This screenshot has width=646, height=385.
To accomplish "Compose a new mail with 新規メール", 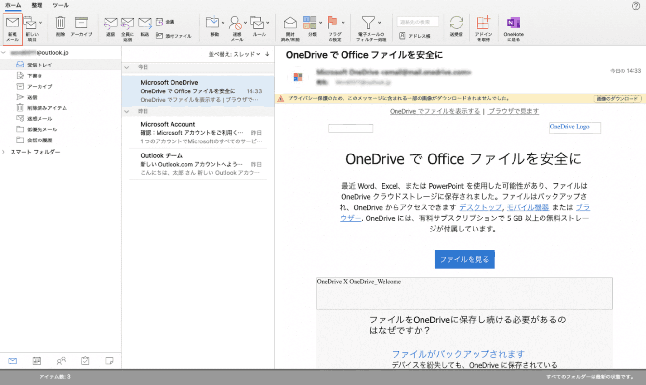I will click(x=13, y=29).
